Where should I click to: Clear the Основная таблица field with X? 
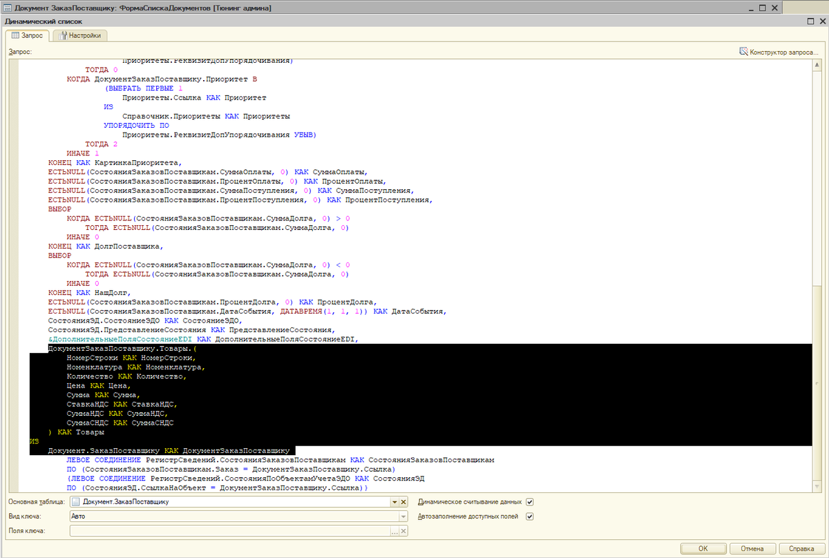click(403, 502)
